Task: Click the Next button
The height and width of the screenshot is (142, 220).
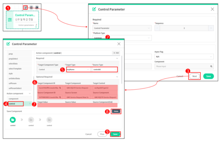Action: pyautogui.click(x=194, y=76)
